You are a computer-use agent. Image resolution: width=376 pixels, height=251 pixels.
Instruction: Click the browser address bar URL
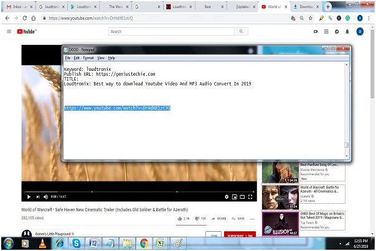pyautogui.click(x=91, y=18)
